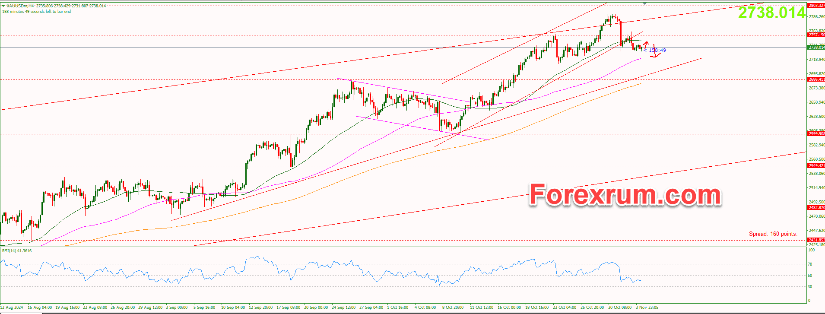
Task: Select the RSI(14) 41.3616 indicator label
Action: (x=17, y=251)
